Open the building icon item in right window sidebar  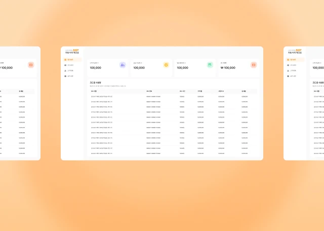(x=292, y=76)
